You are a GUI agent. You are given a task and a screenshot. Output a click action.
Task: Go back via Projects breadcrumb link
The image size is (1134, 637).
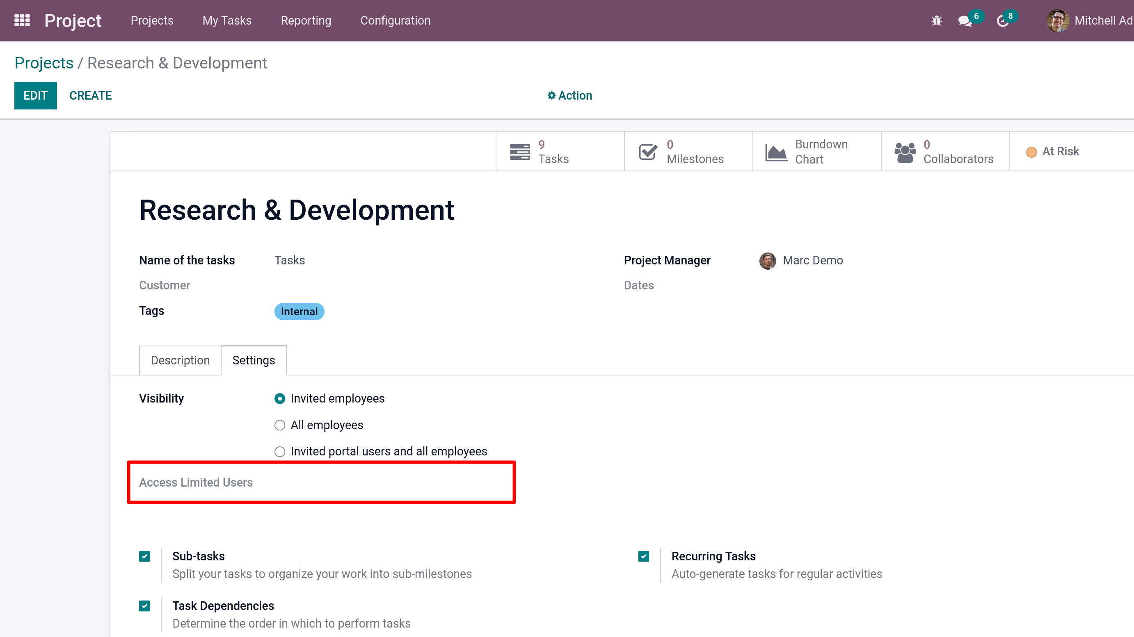[44, 63]
